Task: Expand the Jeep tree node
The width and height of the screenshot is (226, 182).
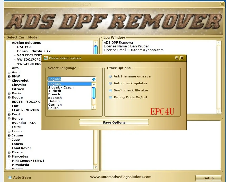Action: (9, 140)
